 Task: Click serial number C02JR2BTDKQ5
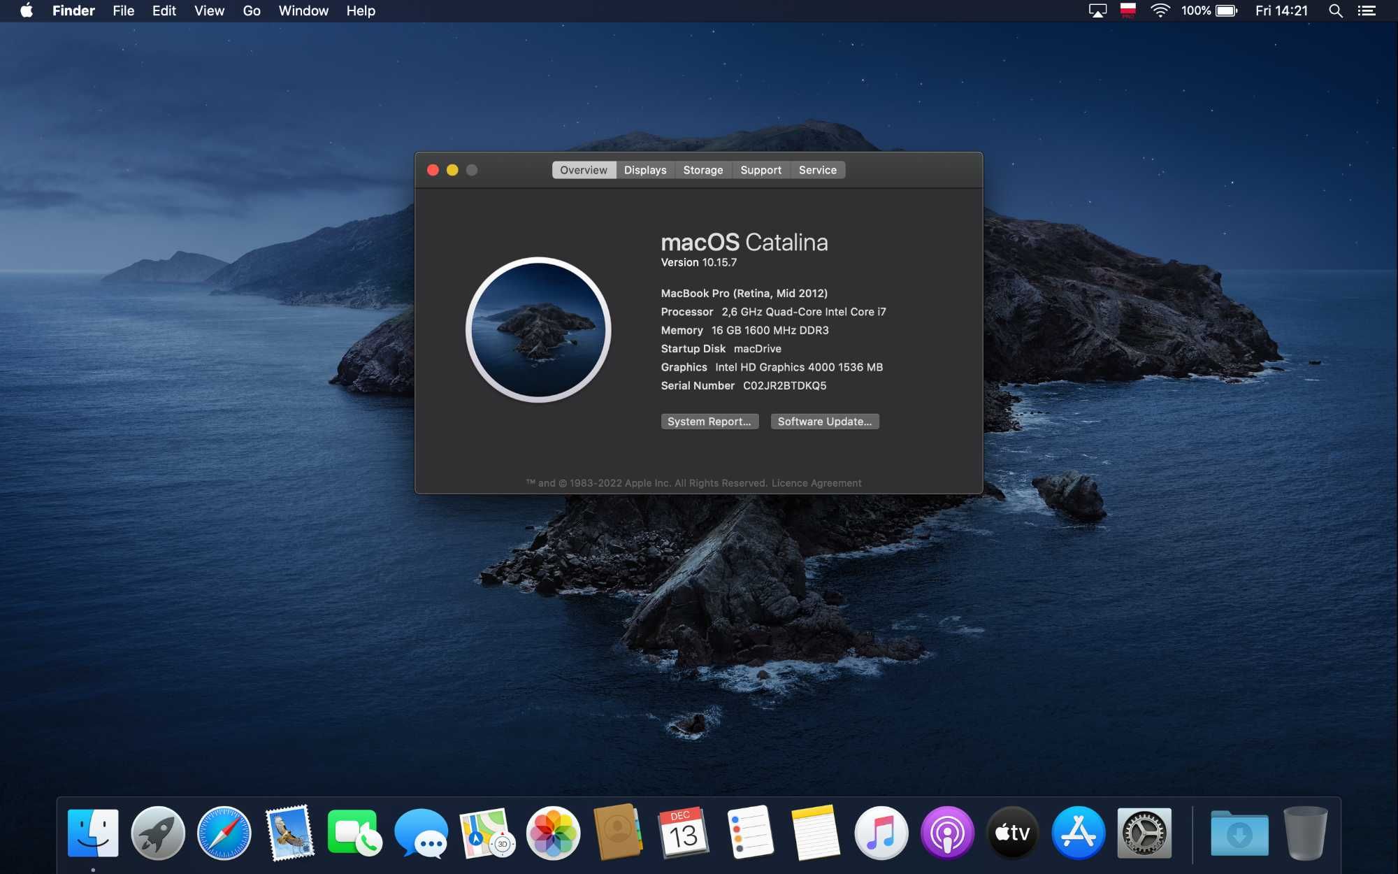click(784, 385)
